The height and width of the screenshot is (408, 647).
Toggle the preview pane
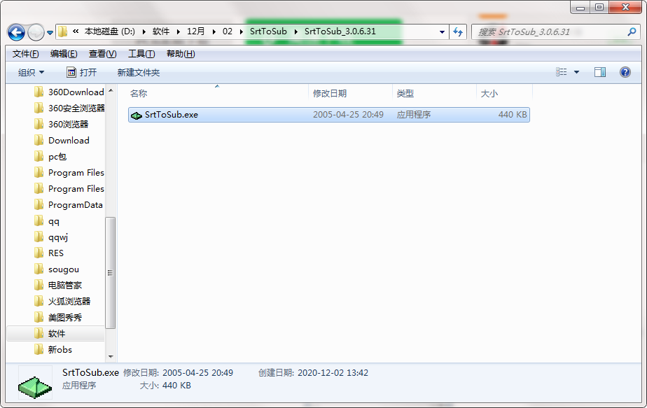tap(600, 72)
